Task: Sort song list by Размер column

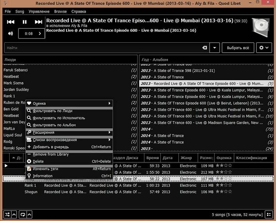Action: (206, 158)
